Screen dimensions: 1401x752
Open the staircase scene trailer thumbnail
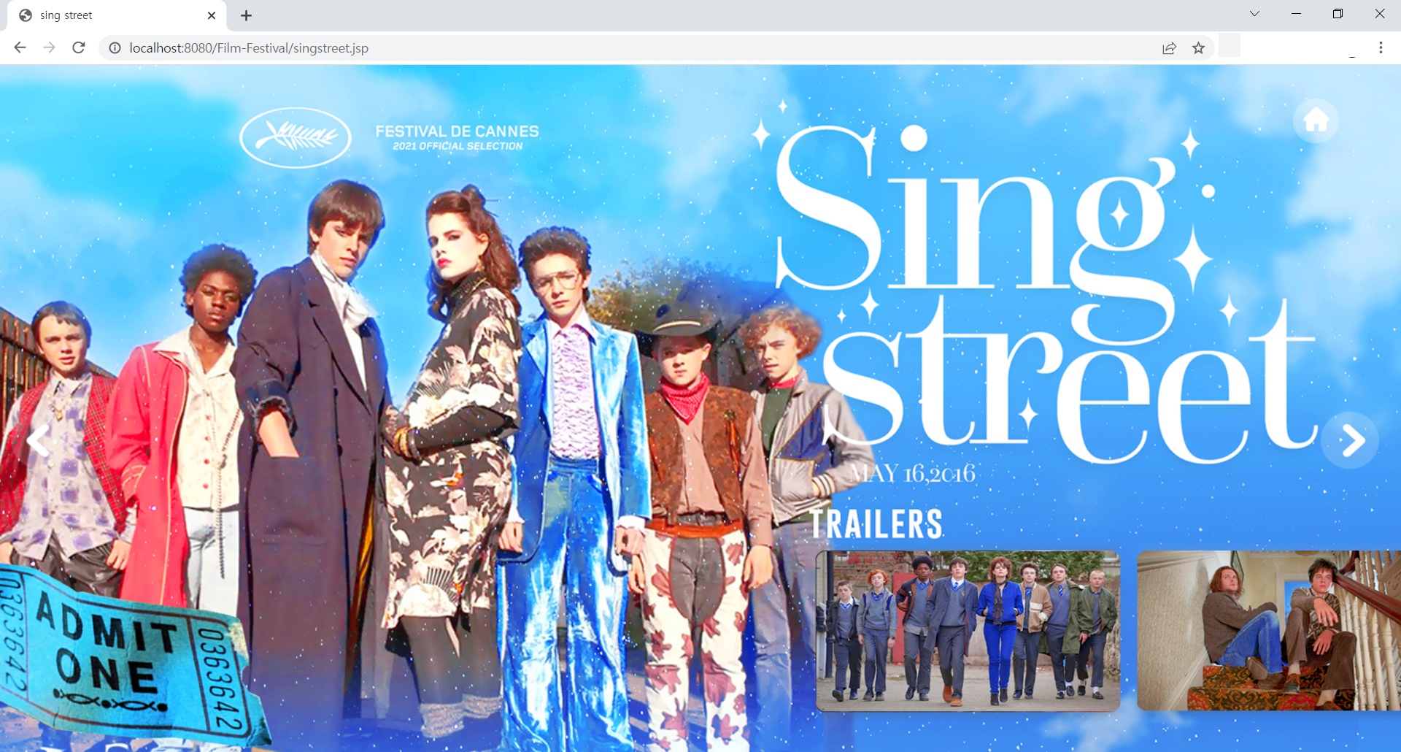(1269, 631)
